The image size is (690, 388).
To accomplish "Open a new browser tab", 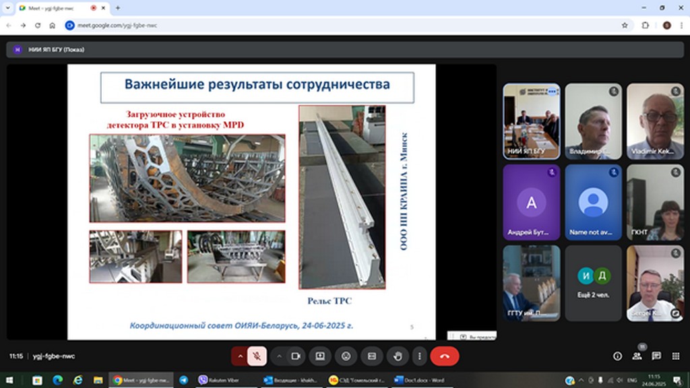I will (x=118, y=8).
